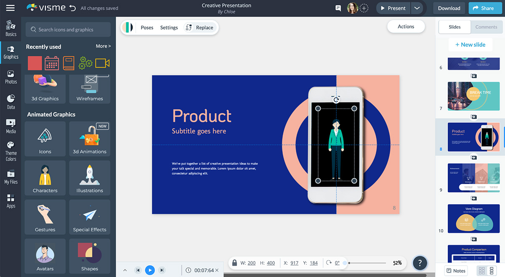Click the help question mark button

[420, 263]
